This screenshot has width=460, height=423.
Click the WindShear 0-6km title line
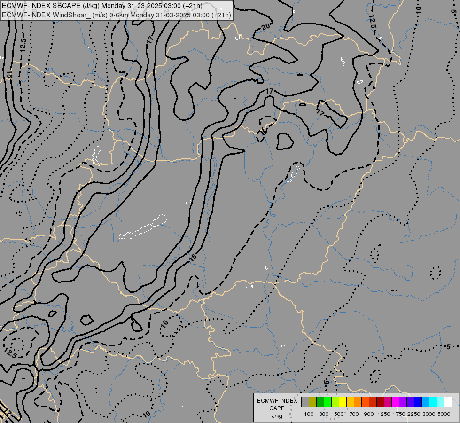click(117, 15)
